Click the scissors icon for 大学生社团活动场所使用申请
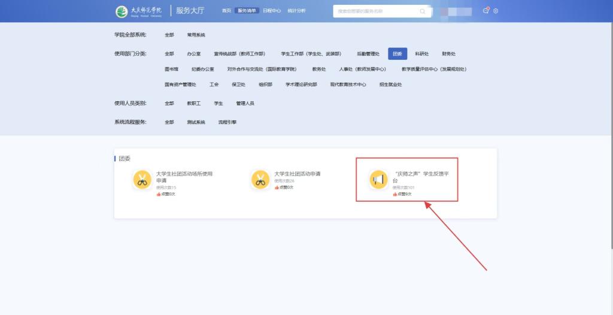 [142, 180]
